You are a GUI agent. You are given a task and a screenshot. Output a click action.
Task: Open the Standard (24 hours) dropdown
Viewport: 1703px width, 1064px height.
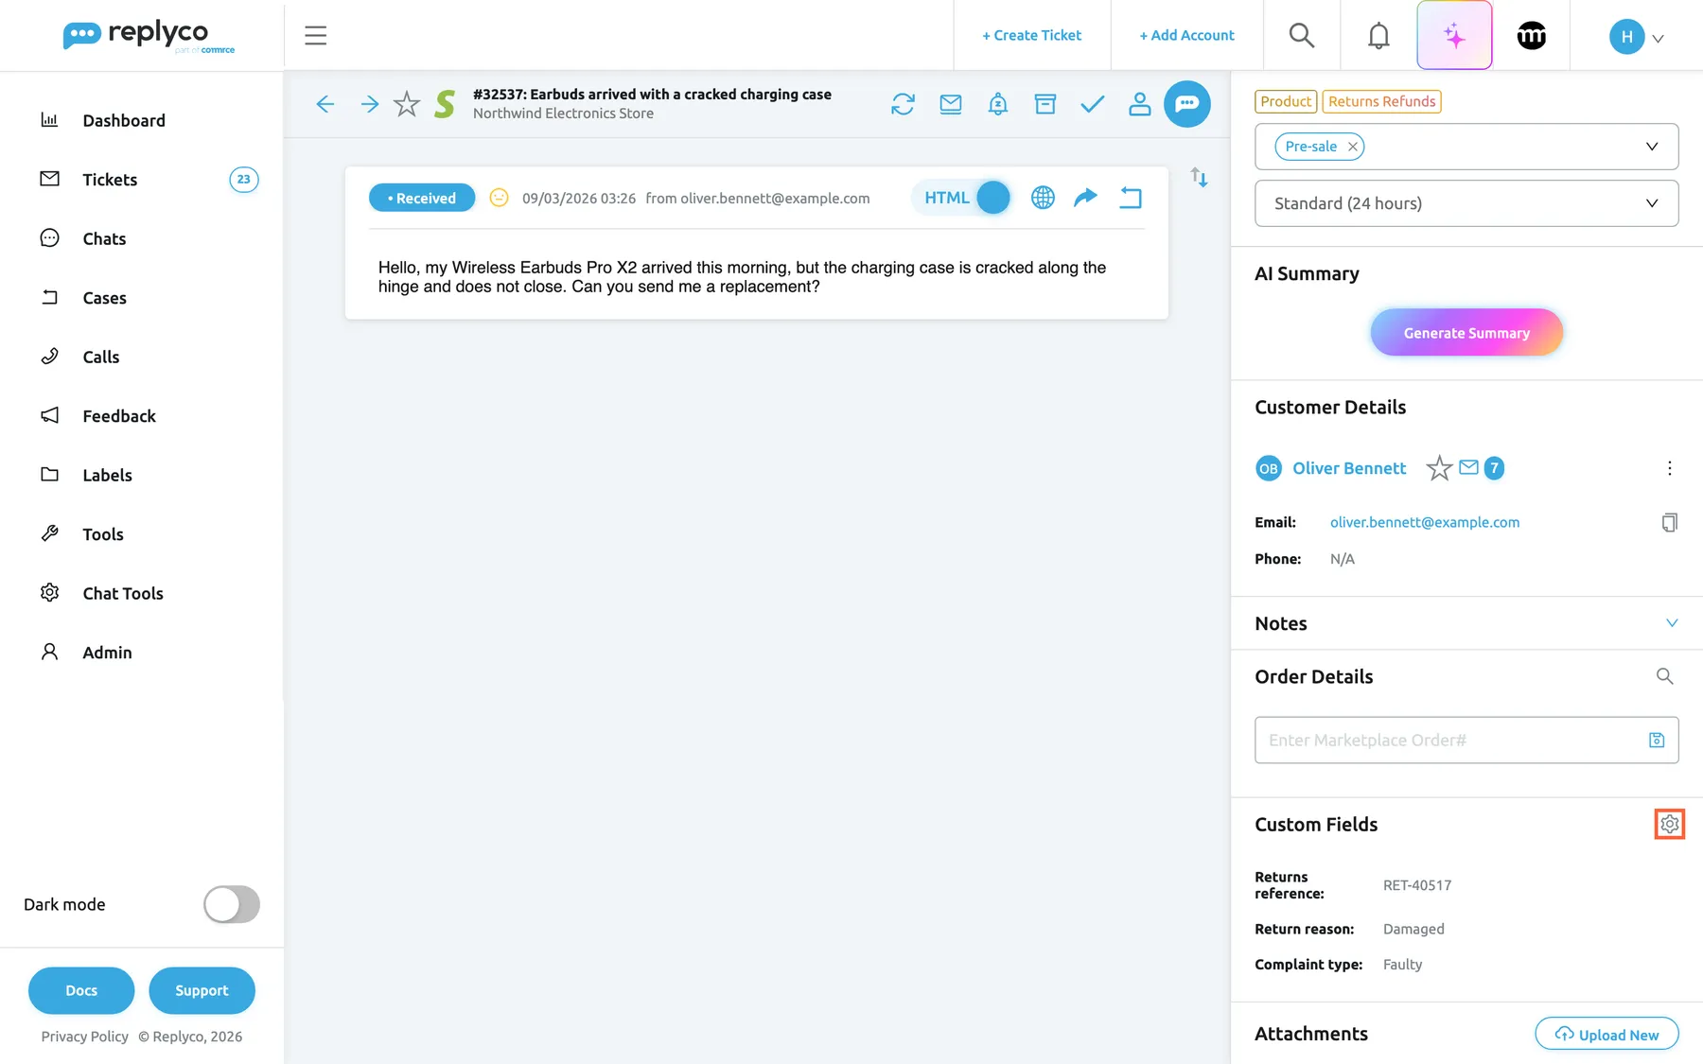coord(1466,203)
